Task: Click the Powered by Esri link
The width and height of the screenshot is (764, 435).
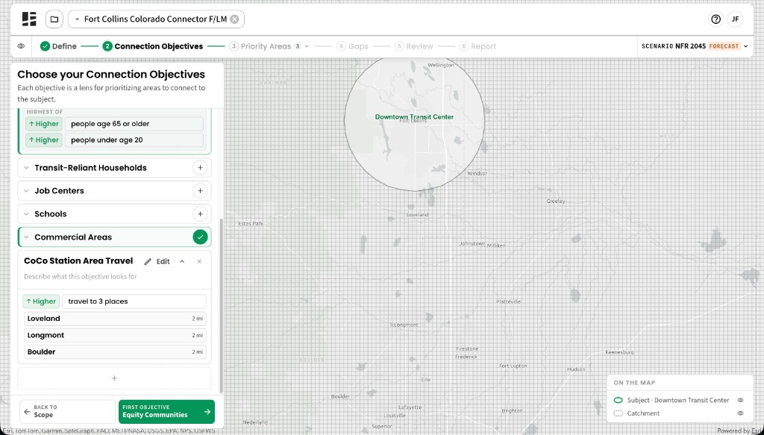Action: [739, 431]
